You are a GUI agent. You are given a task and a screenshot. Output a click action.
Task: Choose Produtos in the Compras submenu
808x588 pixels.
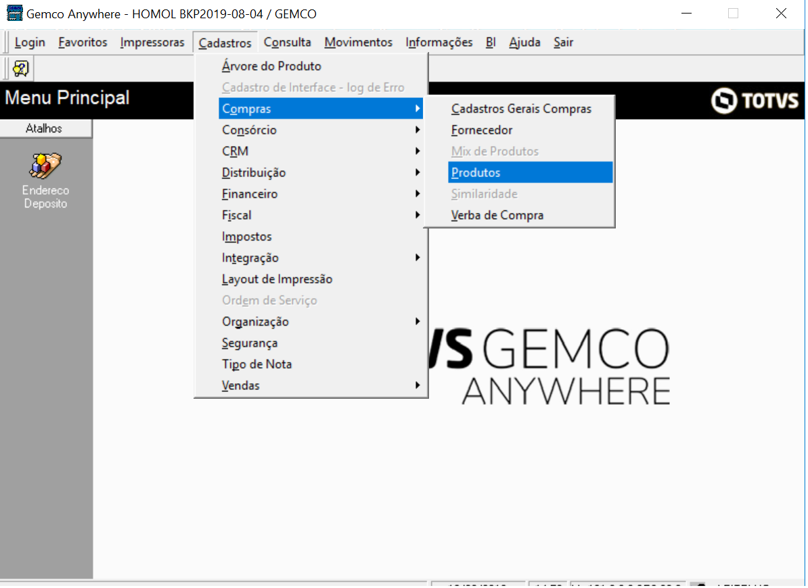pos(531,172)
